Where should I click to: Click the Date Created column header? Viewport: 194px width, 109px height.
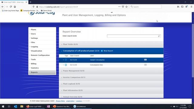pyautogui.click(x=75, y=56)
